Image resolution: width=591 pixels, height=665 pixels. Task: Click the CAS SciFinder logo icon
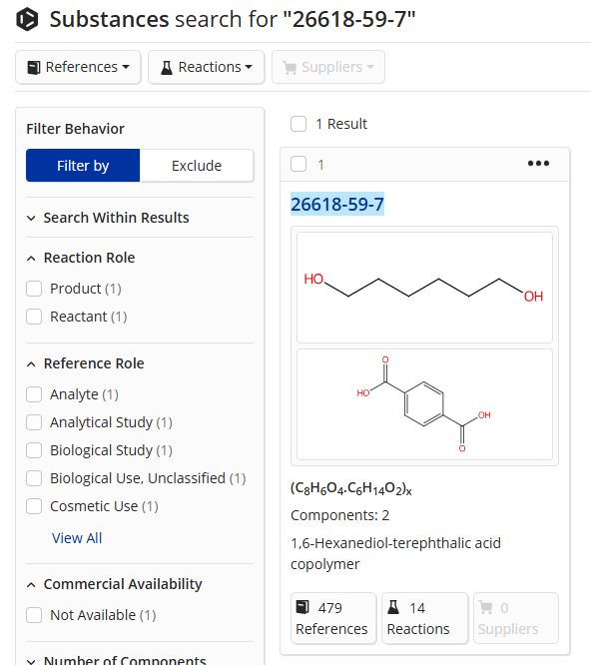[x=27, y=20]
